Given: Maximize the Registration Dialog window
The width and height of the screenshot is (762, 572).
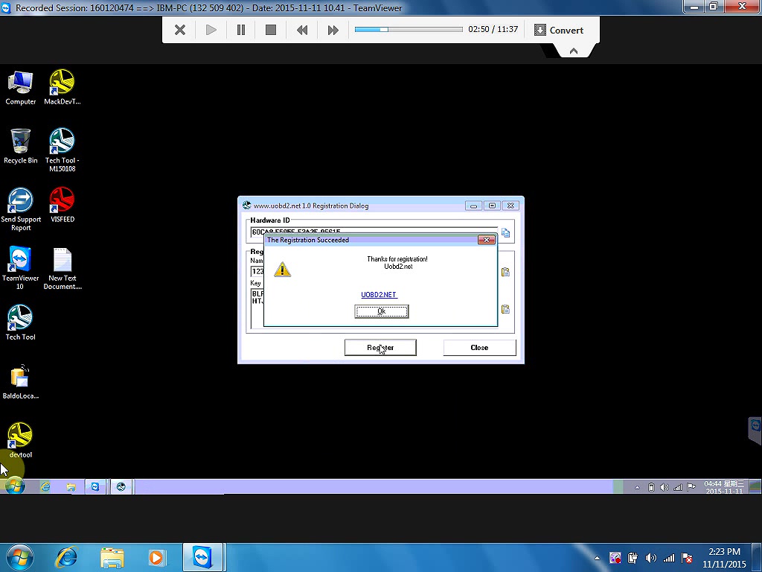Looking at the screenshot, I should 492,206.
